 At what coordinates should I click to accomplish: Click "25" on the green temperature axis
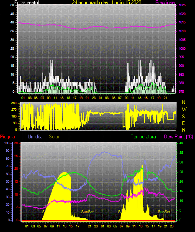[181, 172]
